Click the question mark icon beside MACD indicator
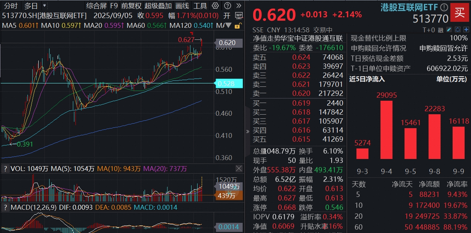The image size is (471, 233). coord(5,207)
